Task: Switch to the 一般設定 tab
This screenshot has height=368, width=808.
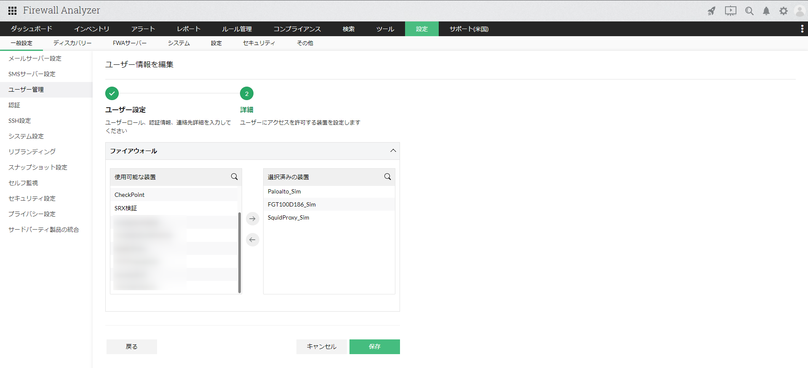Action: pos(21,43)
